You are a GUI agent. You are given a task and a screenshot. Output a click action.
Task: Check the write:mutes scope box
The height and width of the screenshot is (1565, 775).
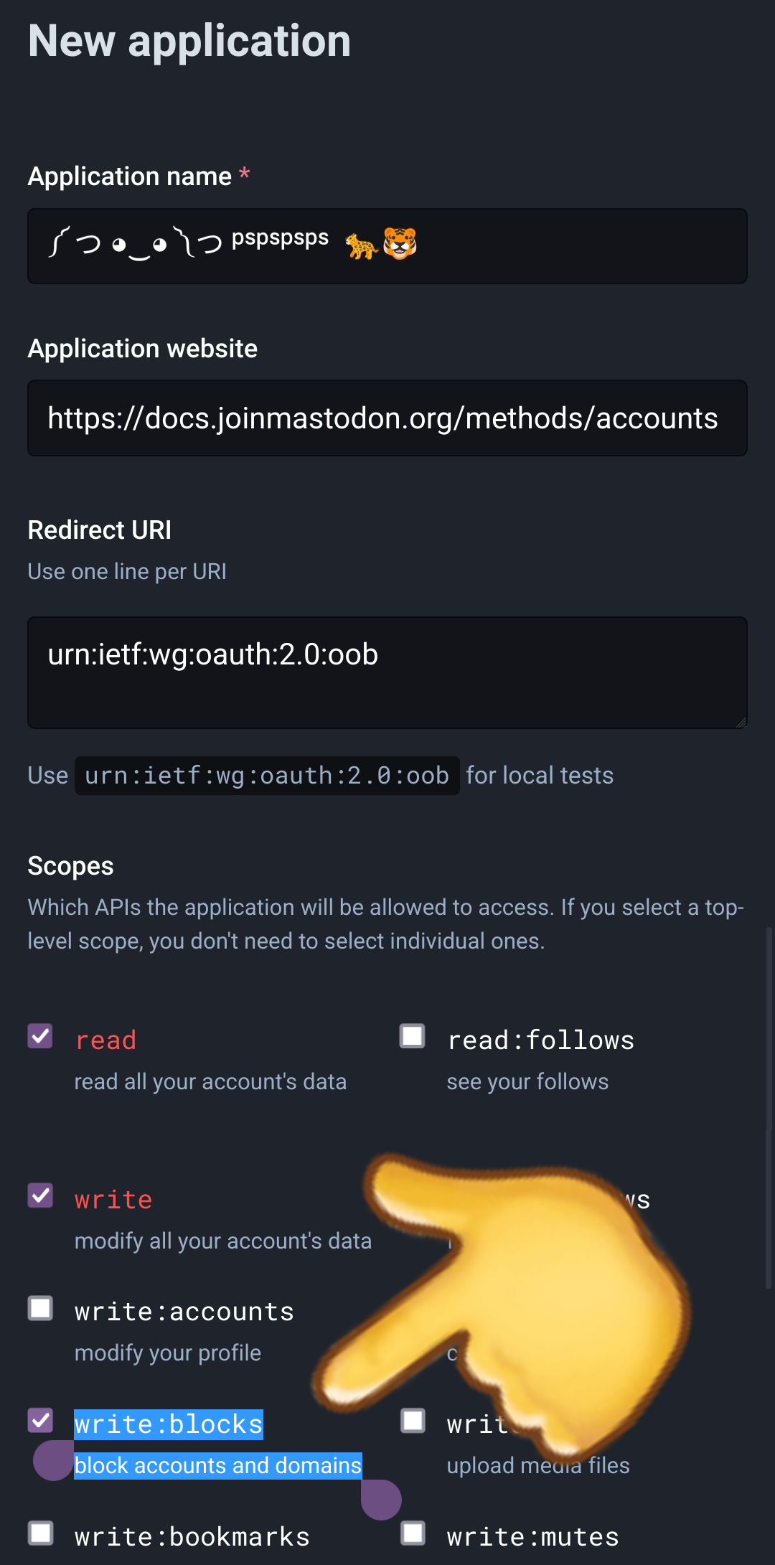click(x=413, y=1533)
